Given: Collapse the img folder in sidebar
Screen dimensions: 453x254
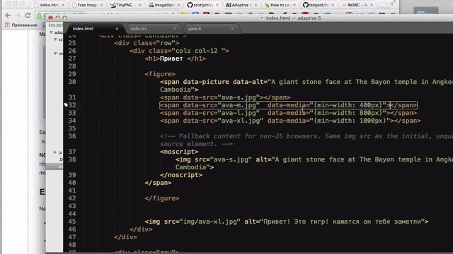Looking at the screenshot, I should (55, 54).
